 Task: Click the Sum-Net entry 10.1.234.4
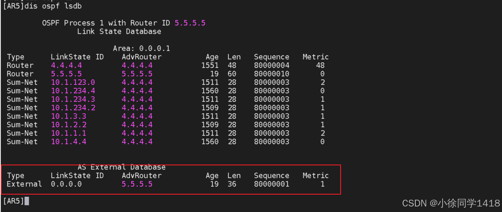tap(73, 91)
